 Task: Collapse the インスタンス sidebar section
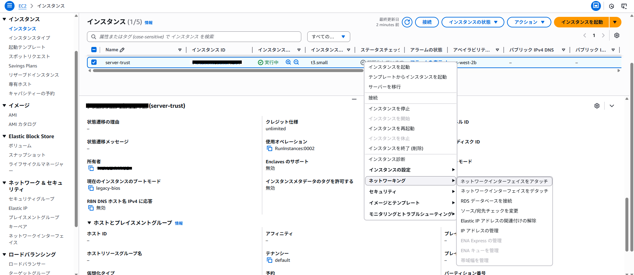click(x=4, y=19)
